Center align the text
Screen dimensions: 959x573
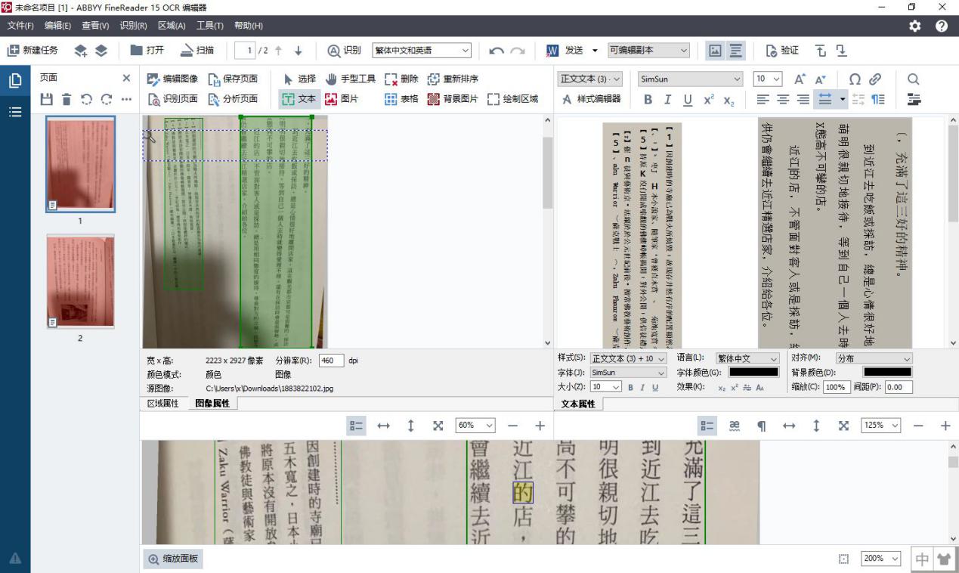(783, 99)
